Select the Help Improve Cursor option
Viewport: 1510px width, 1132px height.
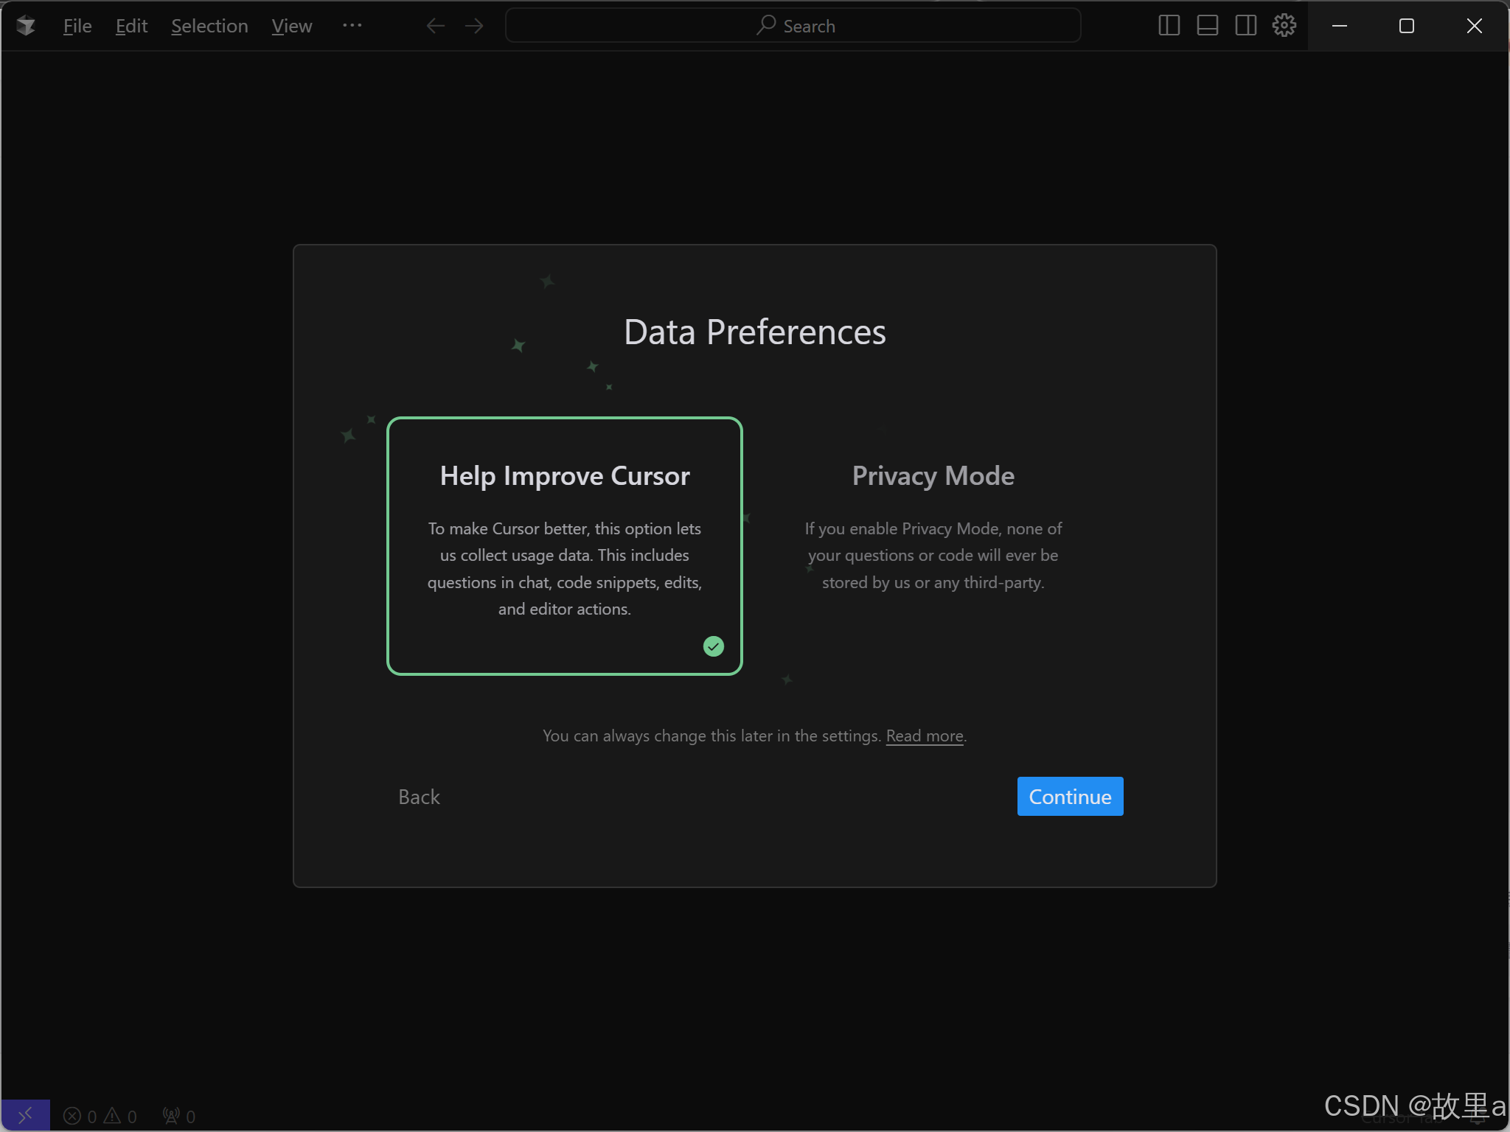coord(564,545)
